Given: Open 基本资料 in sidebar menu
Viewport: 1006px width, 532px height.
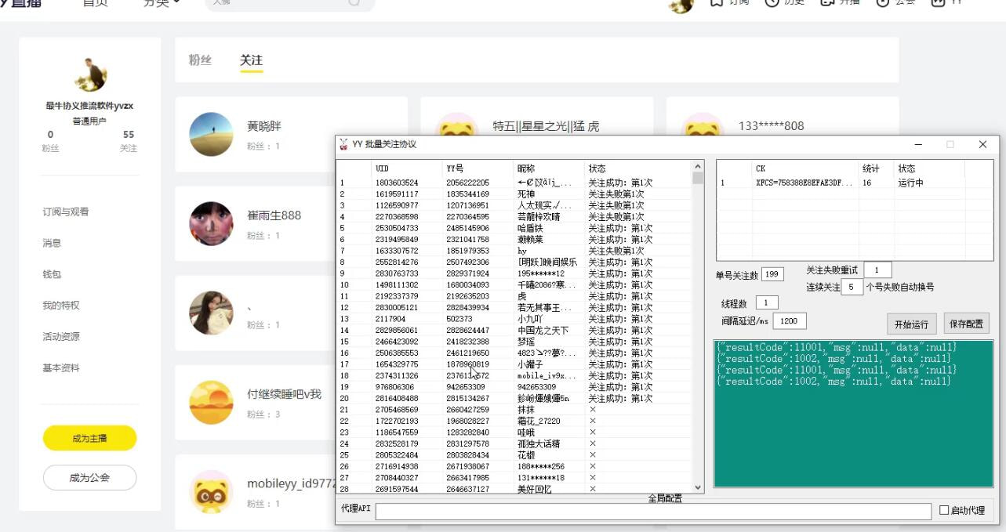Looking at the screenshot, I should (60, 368).
